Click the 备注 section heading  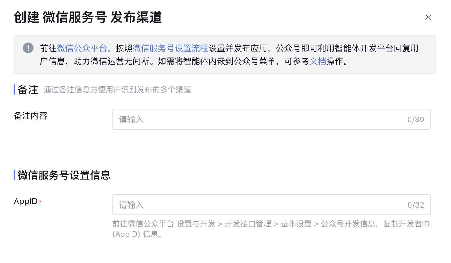tap(28, 90)
